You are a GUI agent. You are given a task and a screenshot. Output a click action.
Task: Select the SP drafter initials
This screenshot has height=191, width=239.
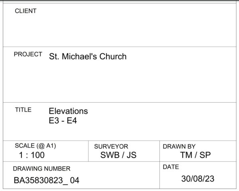pyautogui.click(x=205, y=155)
